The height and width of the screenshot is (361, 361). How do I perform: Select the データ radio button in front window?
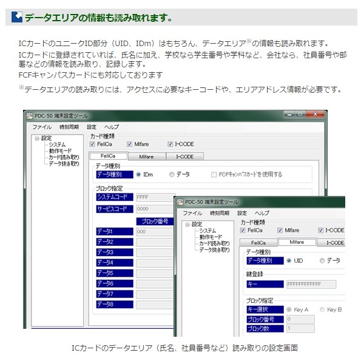[322, 261]
